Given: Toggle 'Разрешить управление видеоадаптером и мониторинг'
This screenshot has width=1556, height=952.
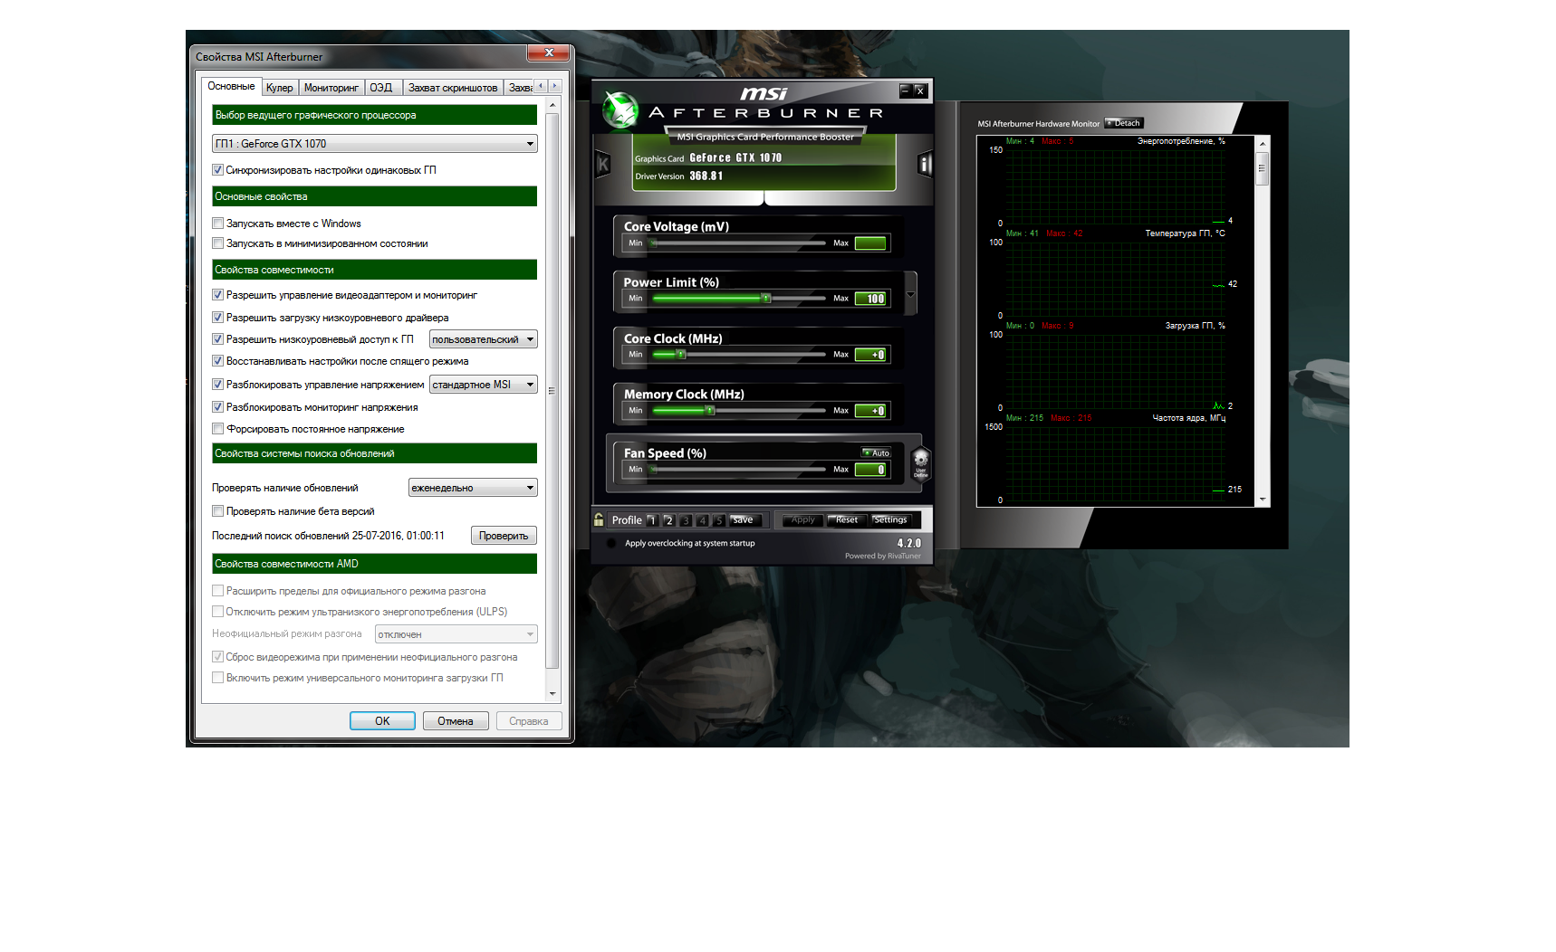Looking at the screenshot, I should [x=217, y=295].
